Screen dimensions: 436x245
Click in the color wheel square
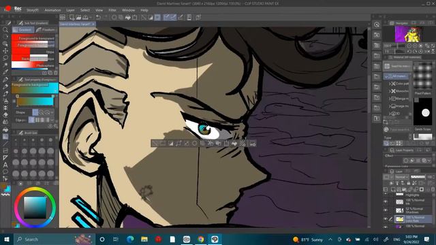tap(35, 207)
